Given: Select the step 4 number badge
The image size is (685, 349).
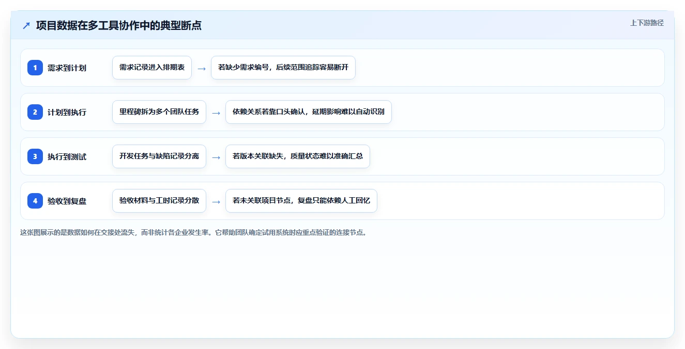Looking at the screenshot, I should 35,201.
